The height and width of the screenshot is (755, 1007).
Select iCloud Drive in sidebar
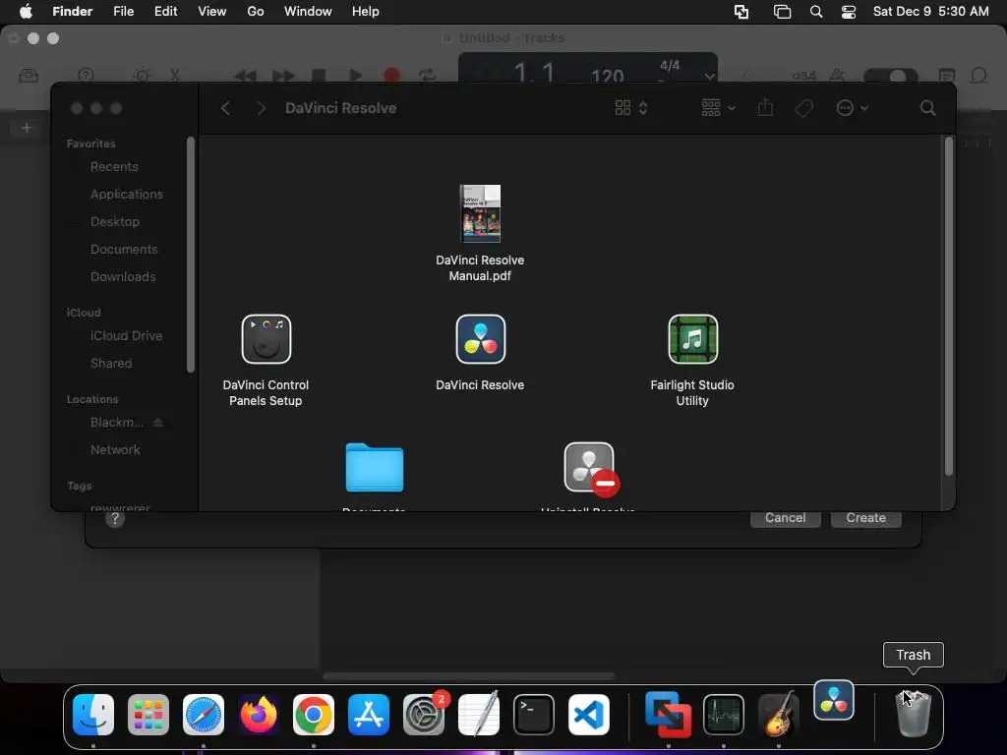click(x=126, y=336)
